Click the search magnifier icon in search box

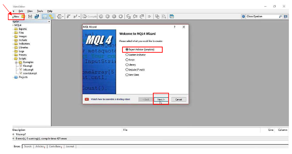click(x=280, y=16)
